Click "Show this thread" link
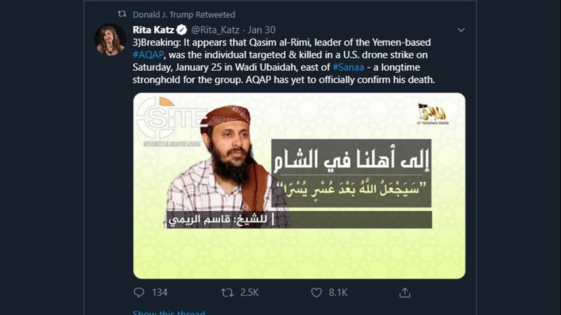Image resolution: width=561 pixels, height=315 pixels. click(x=169, y=312)
